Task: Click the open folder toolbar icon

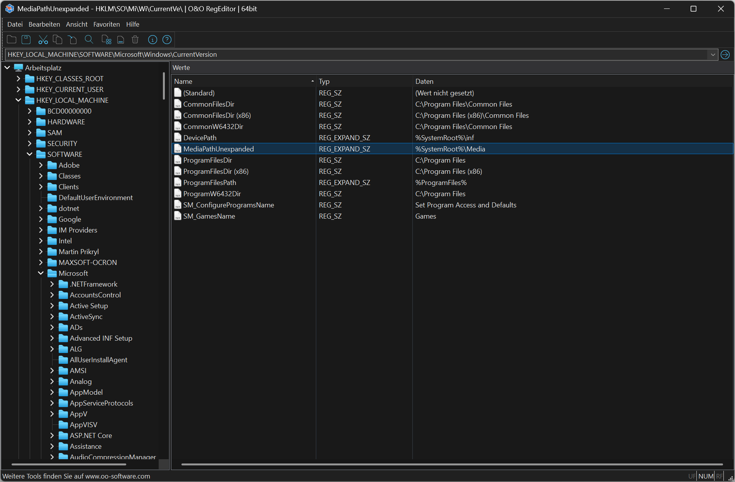Action: tap(12, 39)
